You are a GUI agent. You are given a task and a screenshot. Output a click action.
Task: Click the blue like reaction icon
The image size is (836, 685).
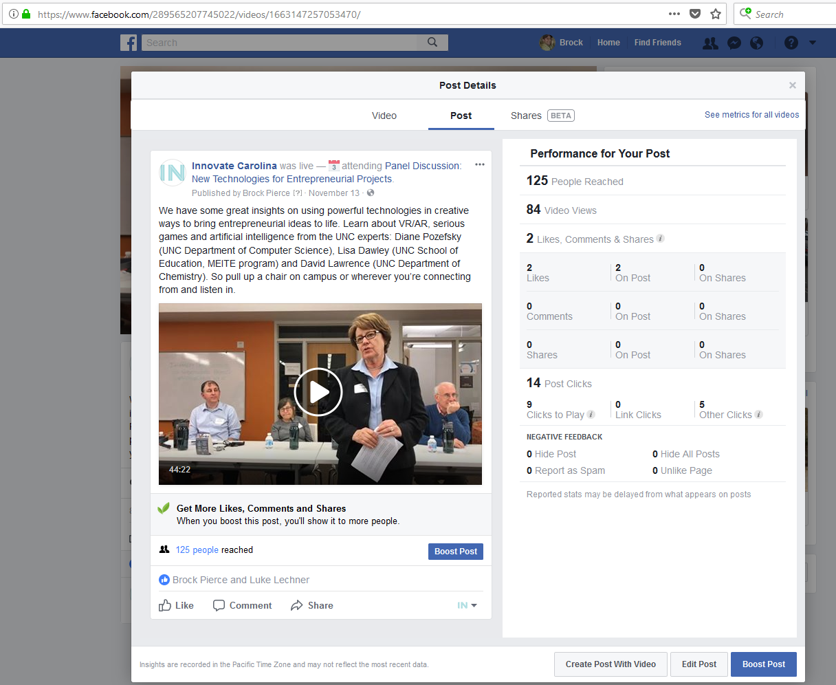[164, 580]
